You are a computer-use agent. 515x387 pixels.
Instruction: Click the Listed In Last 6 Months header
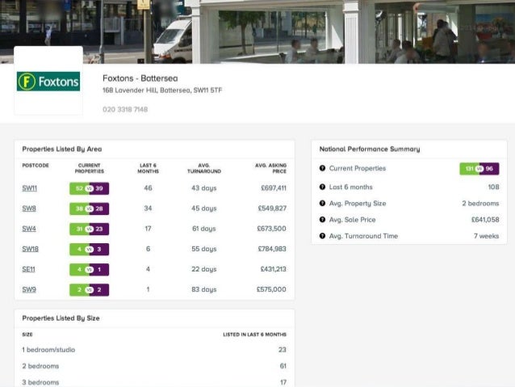coord(254,334)
